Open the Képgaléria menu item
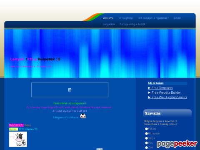Viewport: 200px width, 150px height. coord(109,24)
